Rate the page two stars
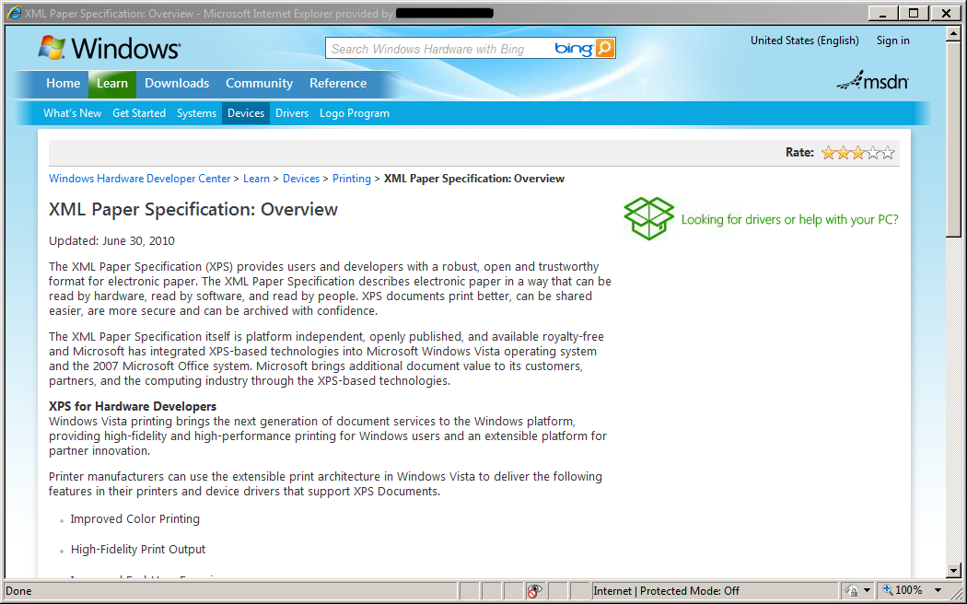Screen dimensions: 967x604 pyautogui.click(x=843, y=153)
